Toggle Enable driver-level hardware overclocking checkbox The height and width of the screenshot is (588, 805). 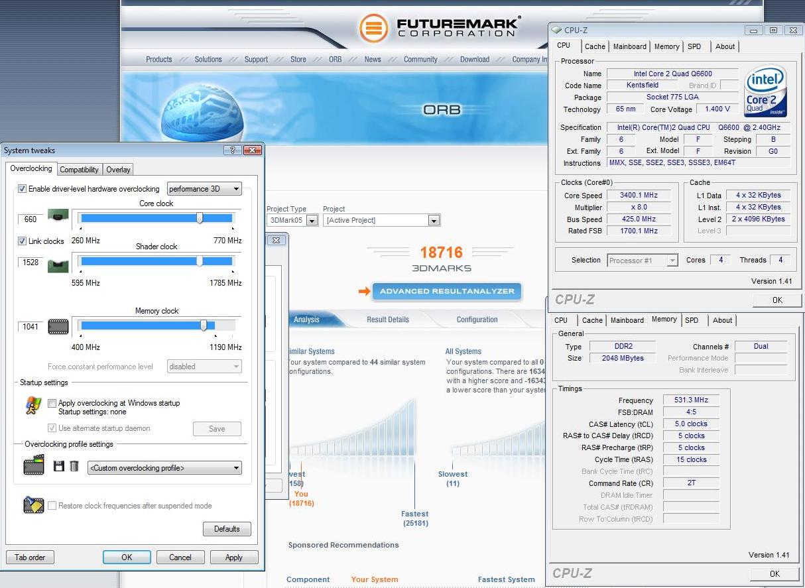(22, 189)
